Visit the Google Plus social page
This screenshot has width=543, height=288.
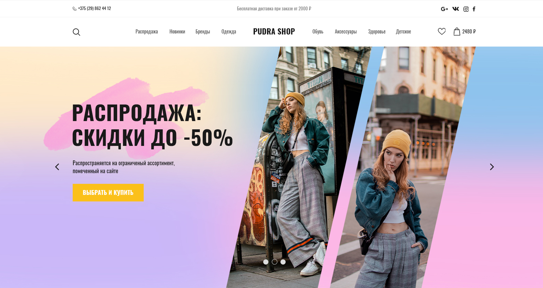(x=444, y=9)
